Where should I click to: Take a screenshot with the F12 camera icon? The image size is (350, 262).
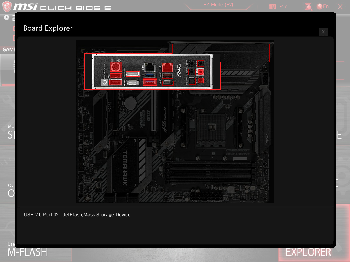(x=272, y=7)
